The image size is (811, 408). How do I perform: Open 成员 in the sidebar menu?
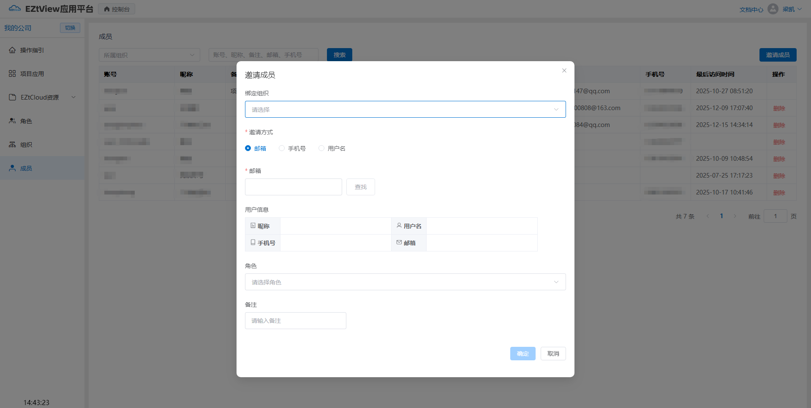26,168
